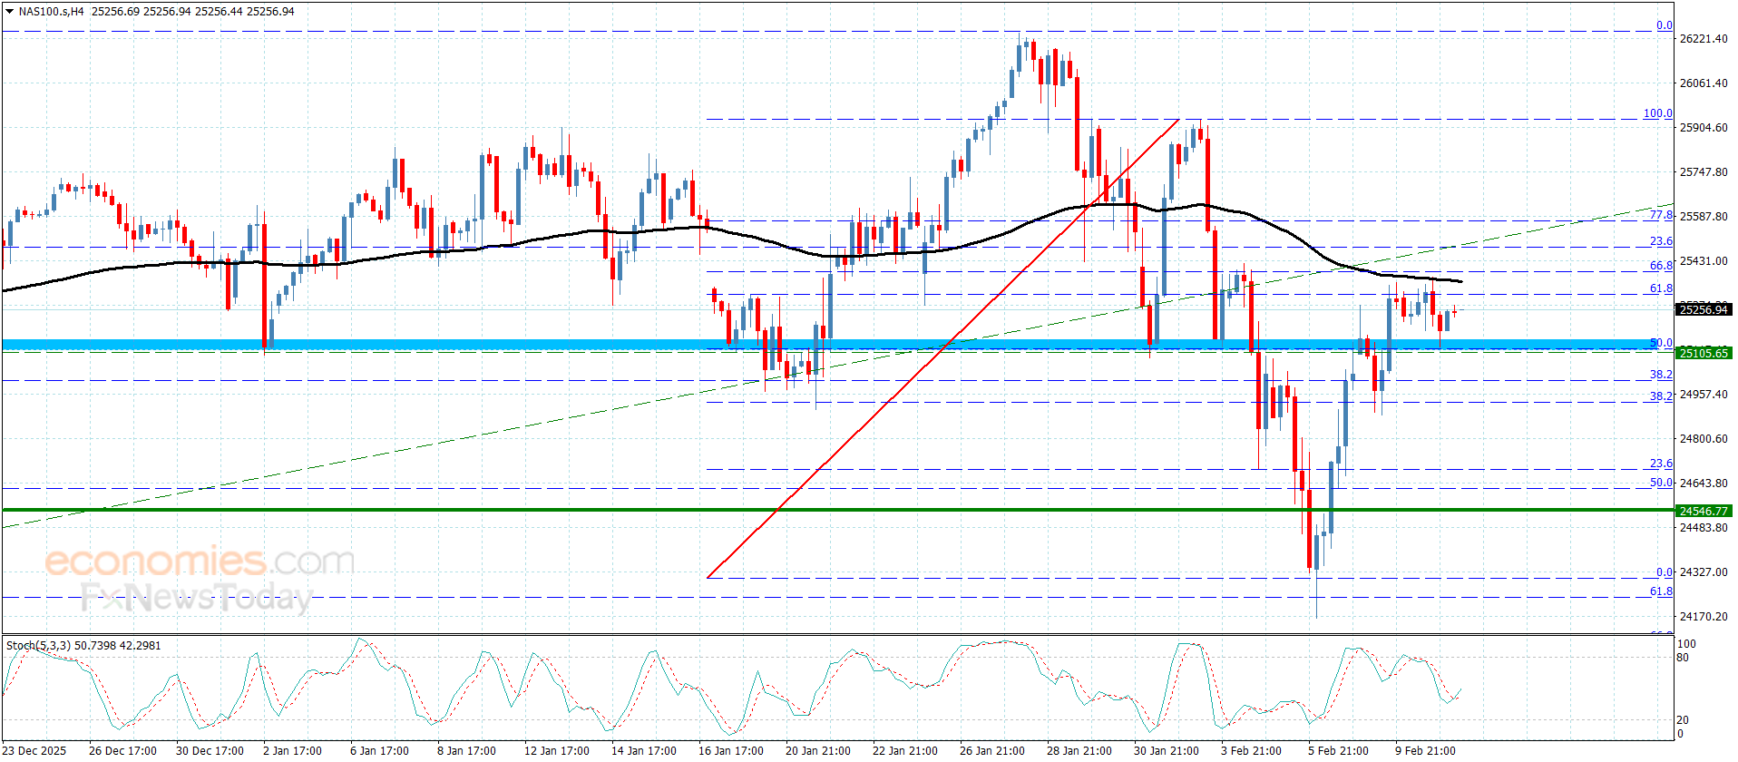
Task: Click the 20 Jan 21:00 time label
Action: (818, 751)
